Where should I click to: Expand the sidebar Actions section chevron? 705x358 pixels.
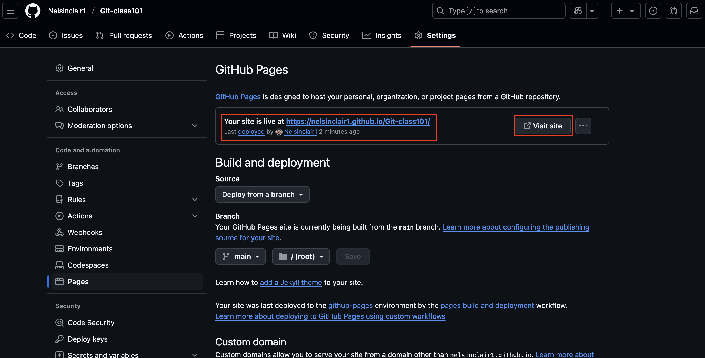[x=195, y=216]
